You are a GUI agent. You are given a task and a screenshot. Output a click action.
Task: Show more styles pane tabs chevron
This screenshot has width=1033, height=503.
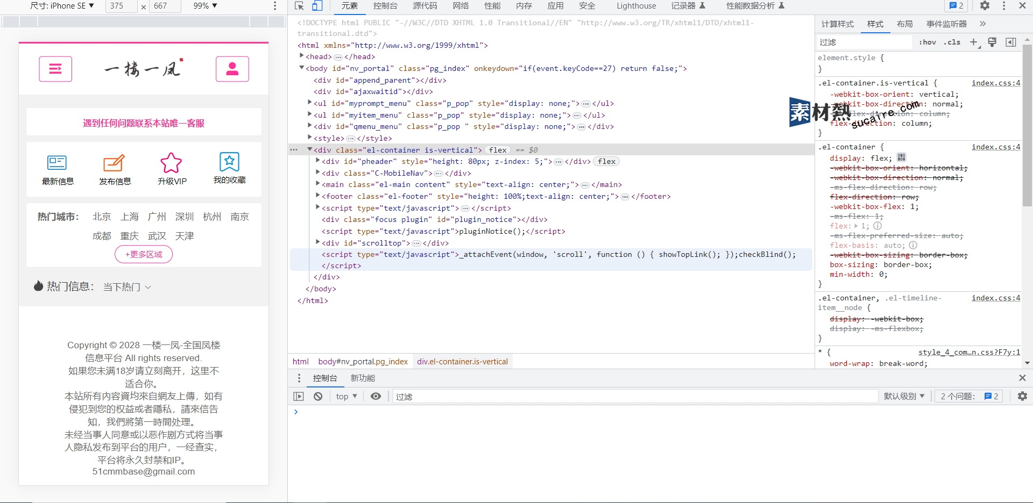pos(982,24)
